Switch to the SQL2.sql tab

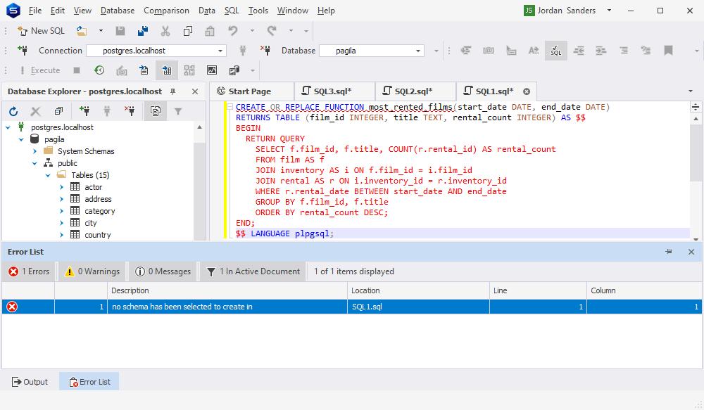pyautogui.click(x=414, y=91)
